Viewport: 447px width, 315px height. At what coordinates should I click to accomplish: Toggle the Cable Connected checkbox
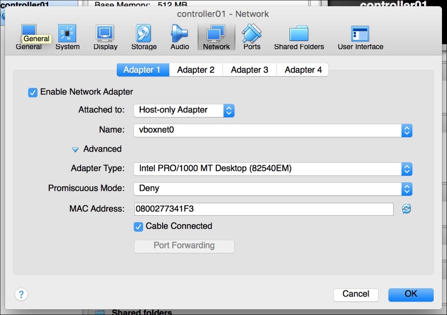[138, 227]
